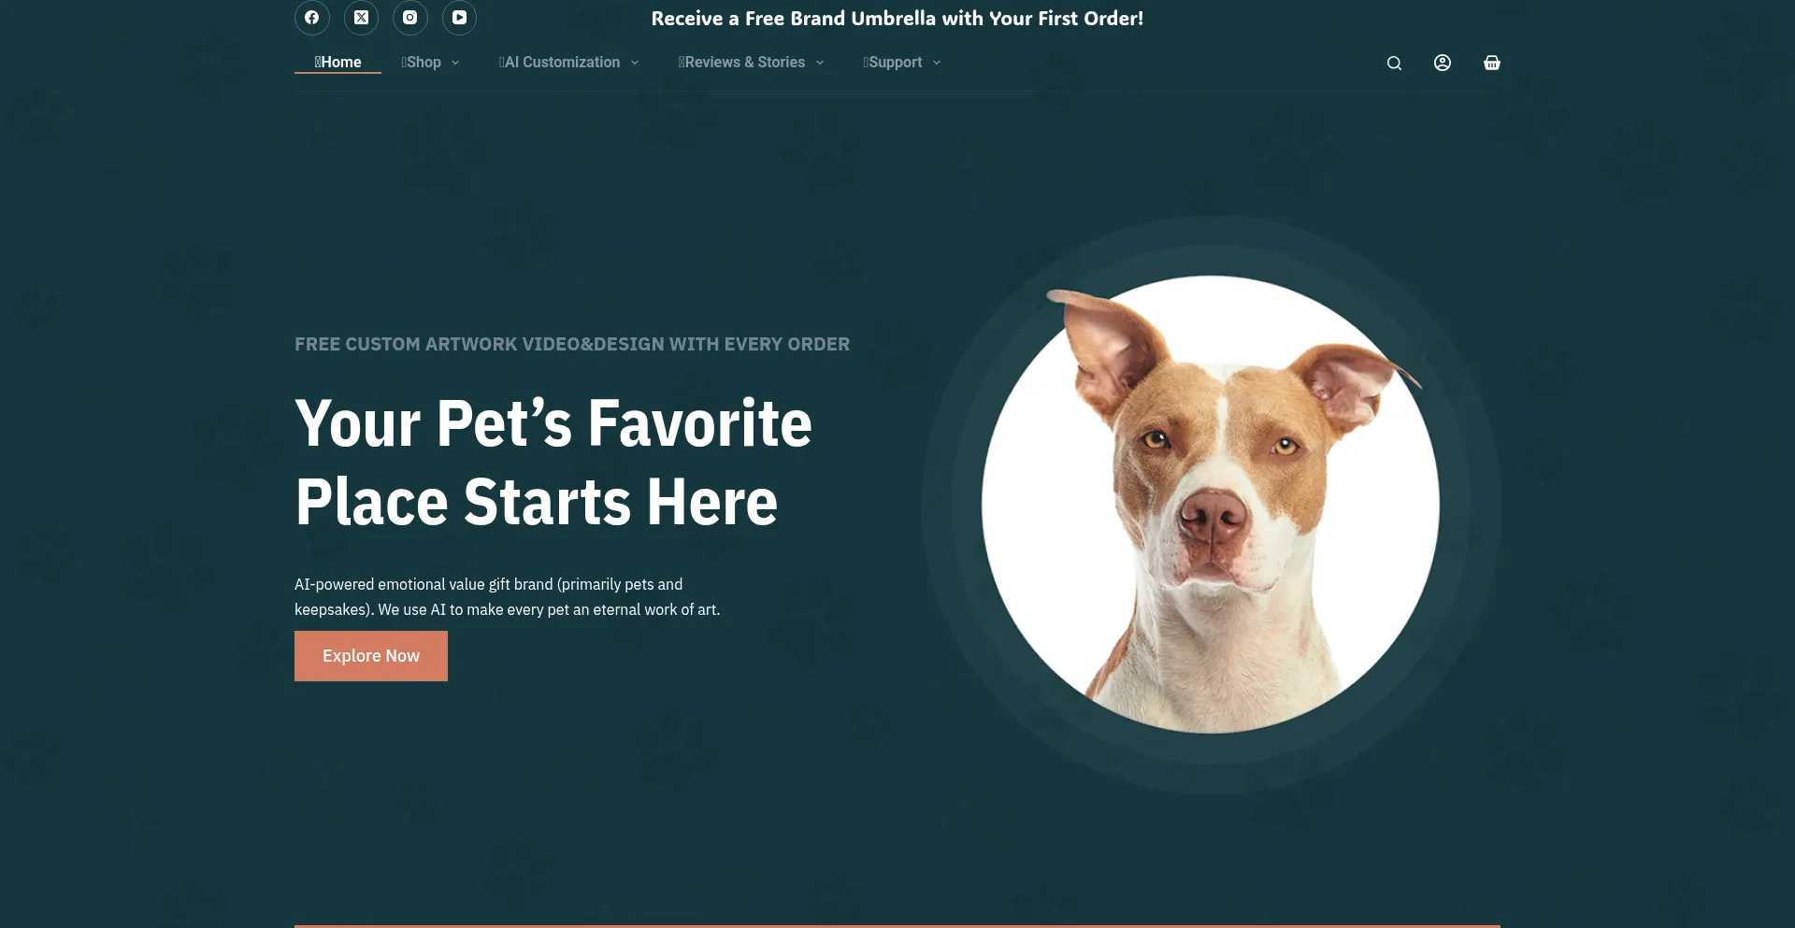The image size is (1795, 928).
Task: Open the user account icon
Action: click(1443, 63)
